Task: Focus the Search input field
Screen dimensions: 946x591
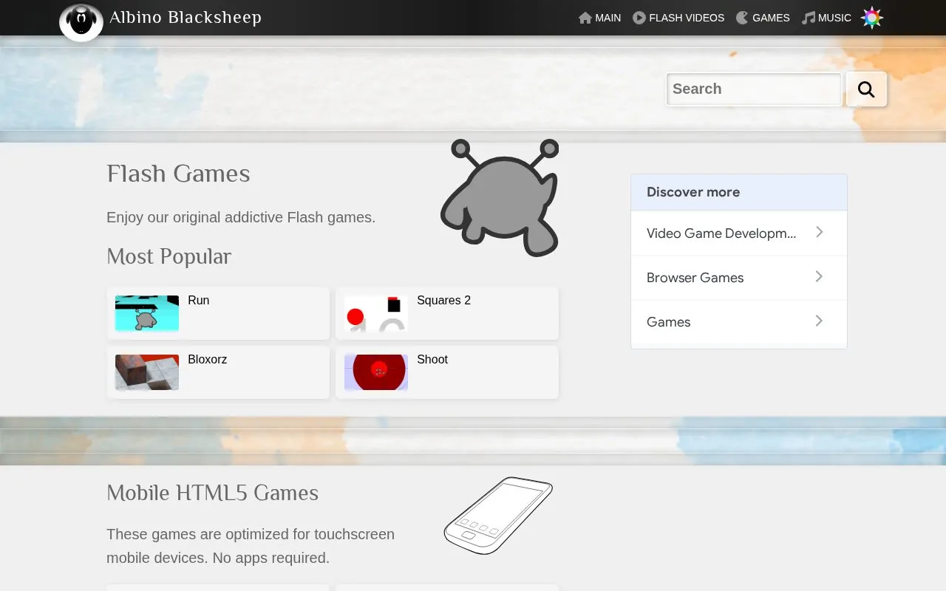Action: point(754,89)
